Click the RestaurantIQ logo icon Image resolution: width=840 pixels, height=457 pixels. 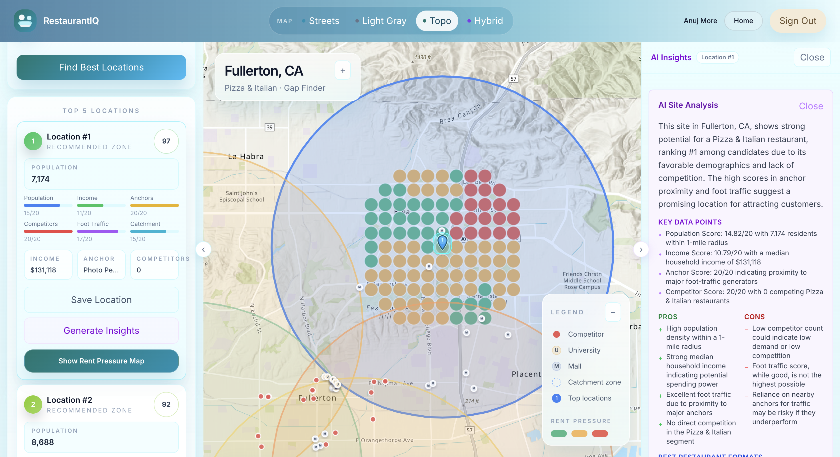(25, 21)
